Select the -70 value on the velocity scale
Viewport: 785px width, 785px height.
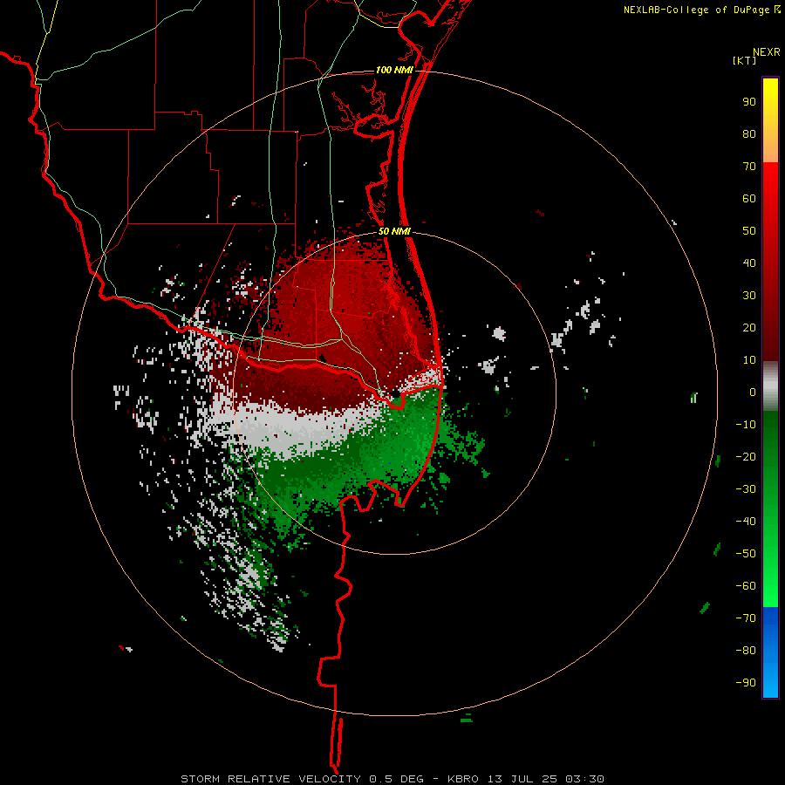[x=746, y=618]
